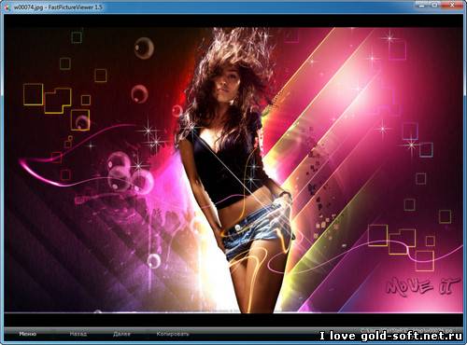Image resolution: width=467 pixels, height=345 pixels.
Task: Open the Меню menu in bottom bar
Action: click(x=28, y=334)
